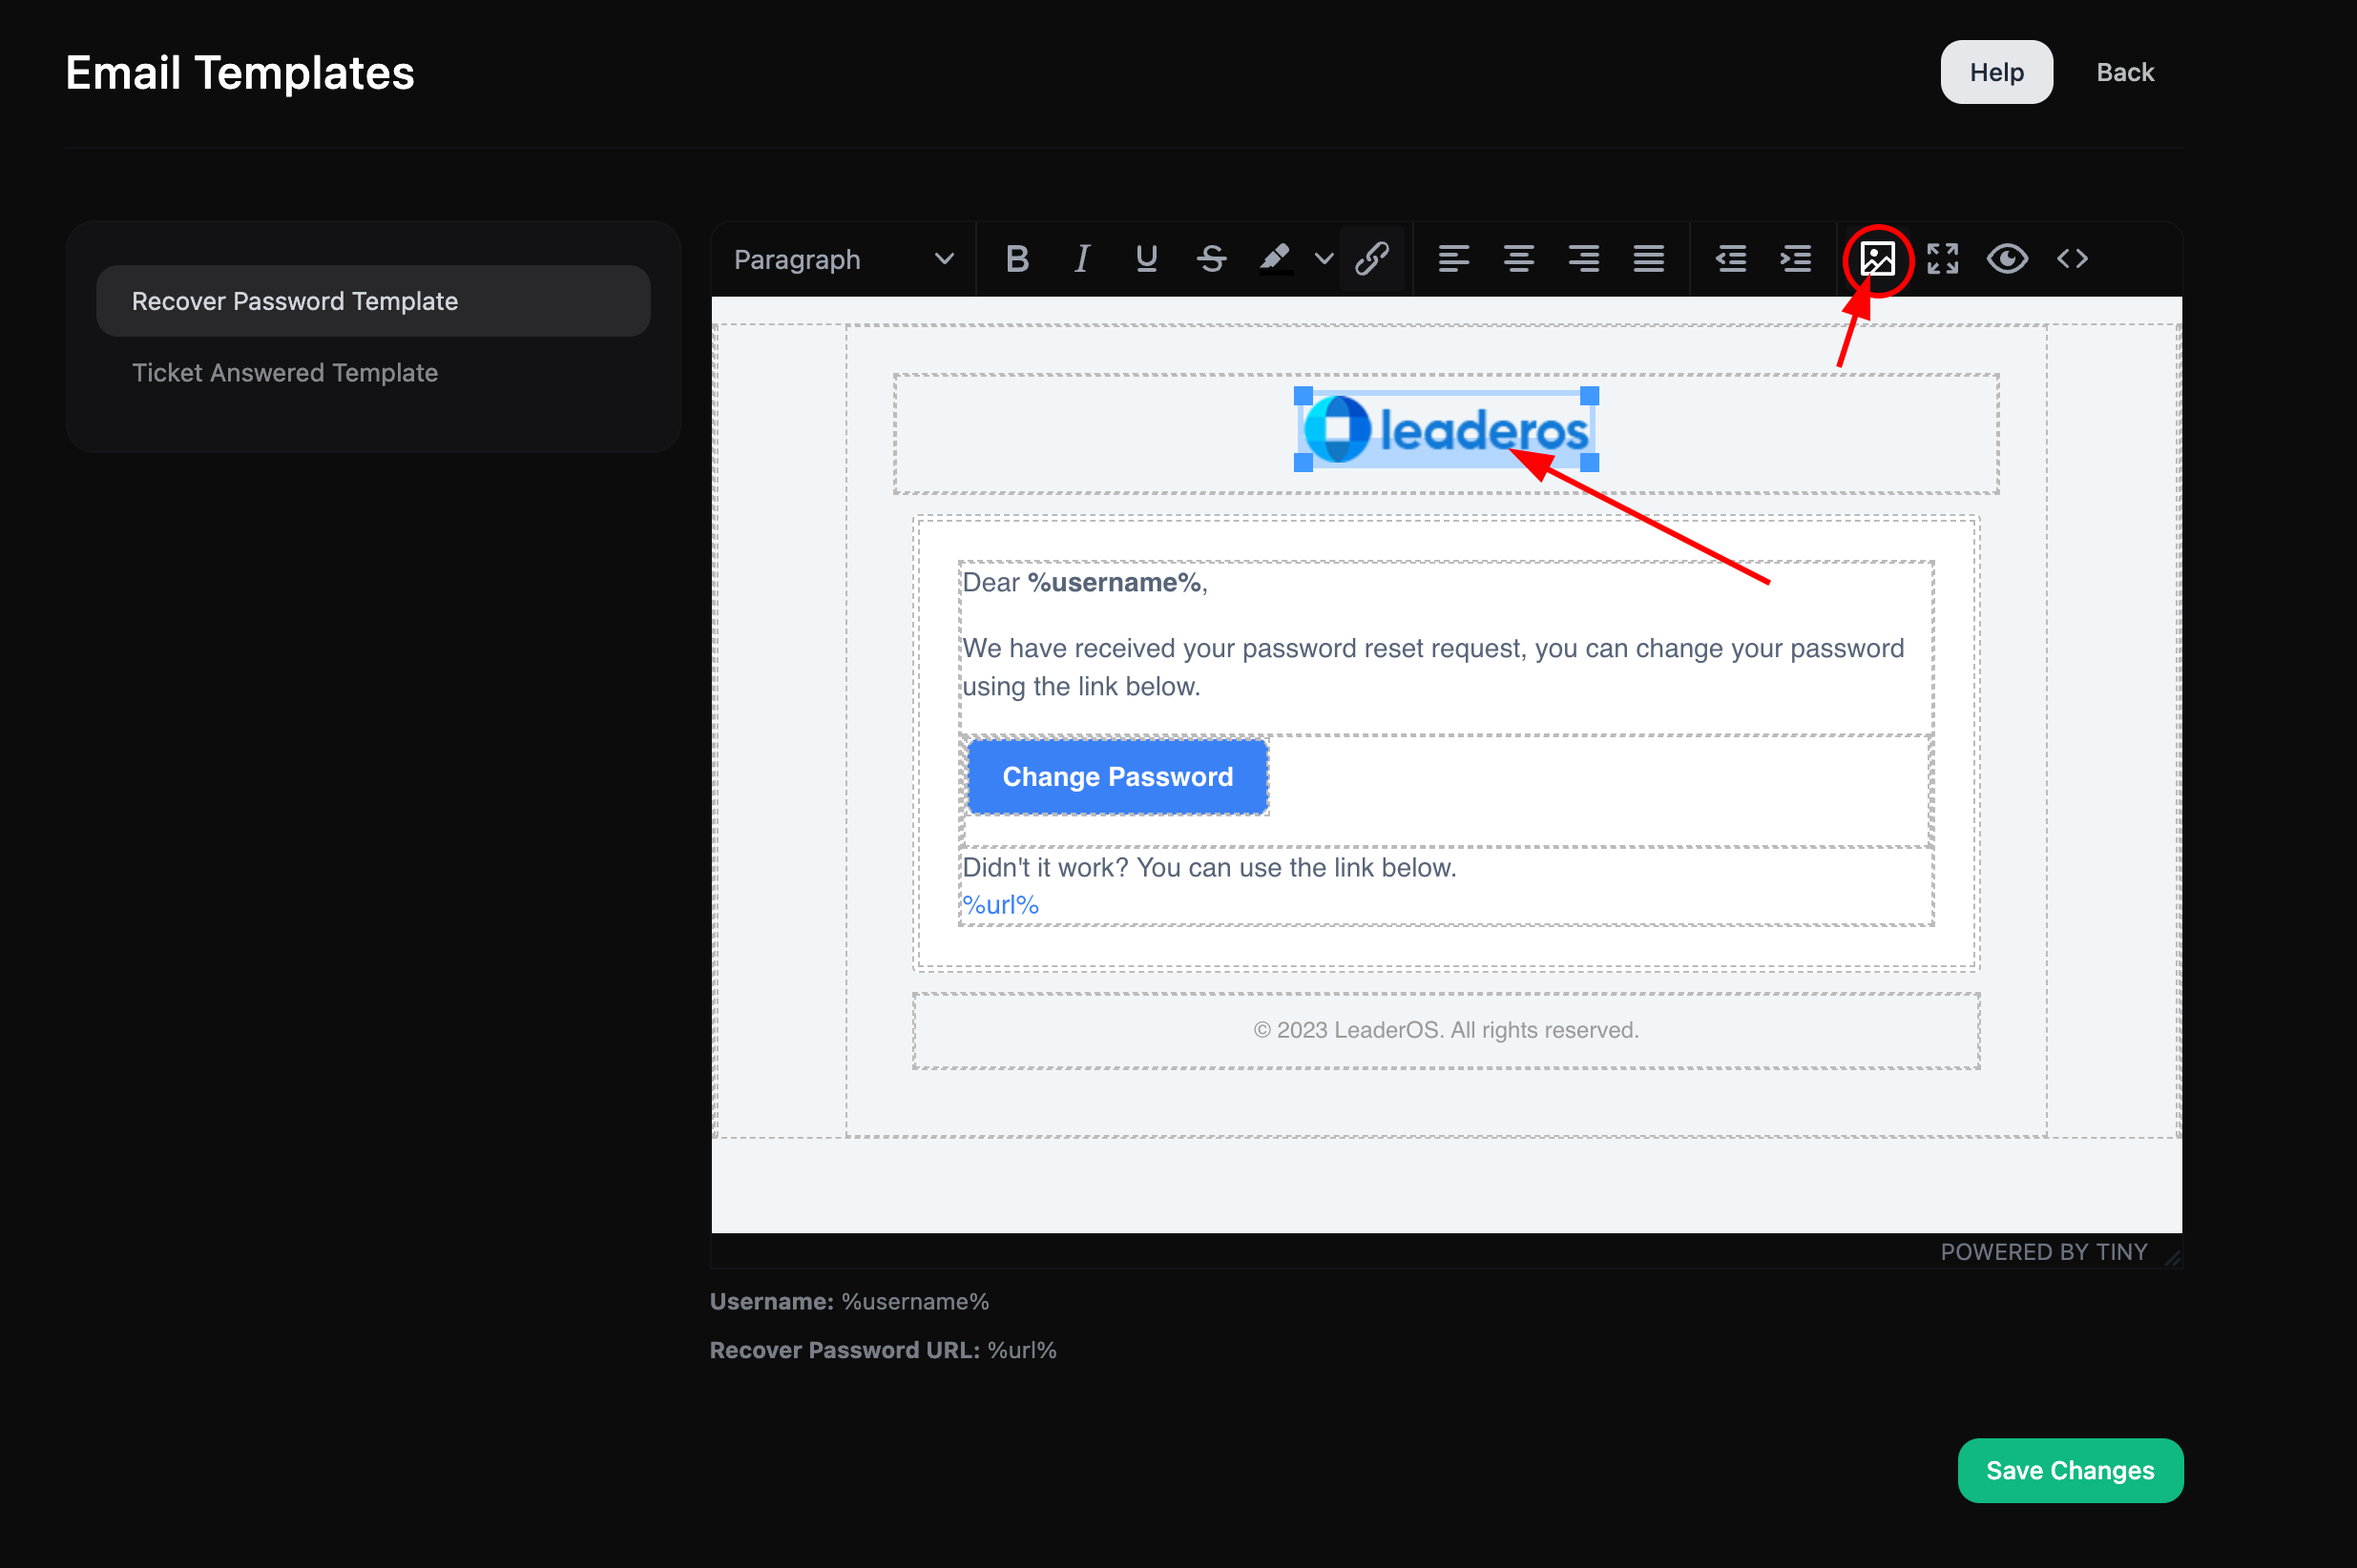The width and height of the screenshot is (2357, 1568).
Task: Apply strikethrough formatting
Action: pyautogui.click(x=1212, y=259)
